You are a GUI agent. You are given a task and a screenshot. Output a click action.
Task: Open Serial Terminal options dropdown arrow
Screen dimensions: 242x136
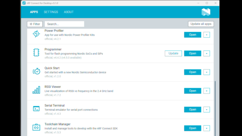(206, 110)
